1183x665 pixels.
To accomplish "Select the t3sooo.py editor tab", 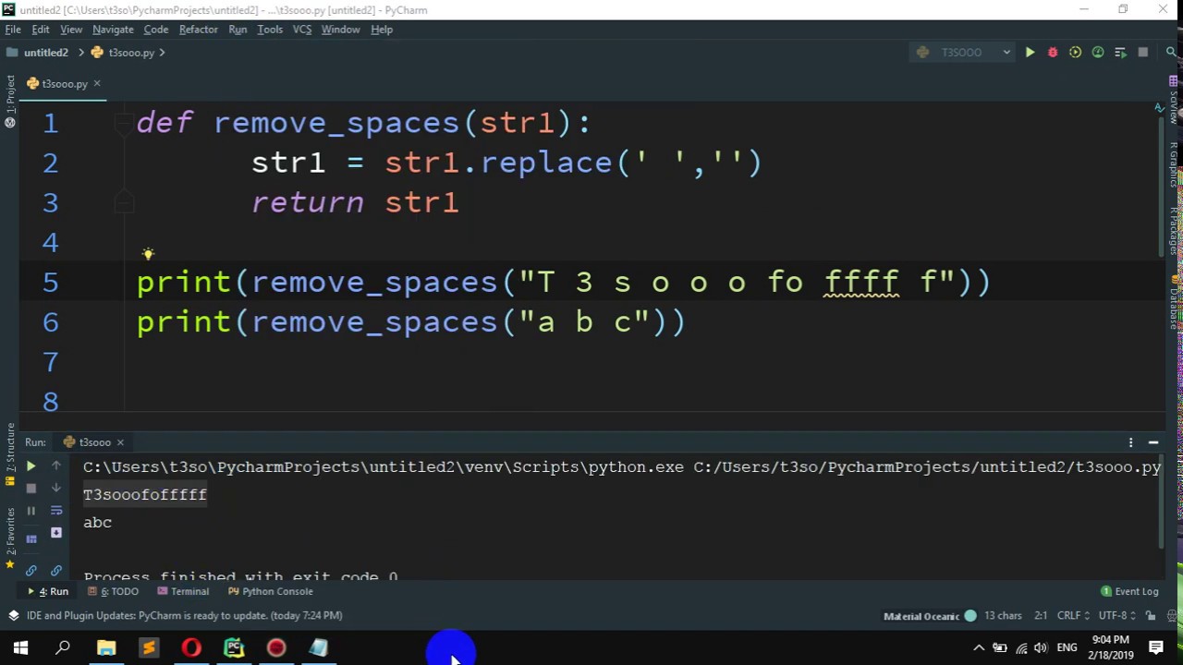I will 63,84.
